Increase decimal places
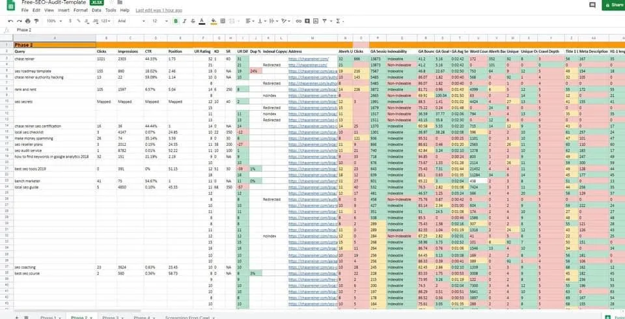Viewport: 625px width, 319px height. [x=95, y=21]
